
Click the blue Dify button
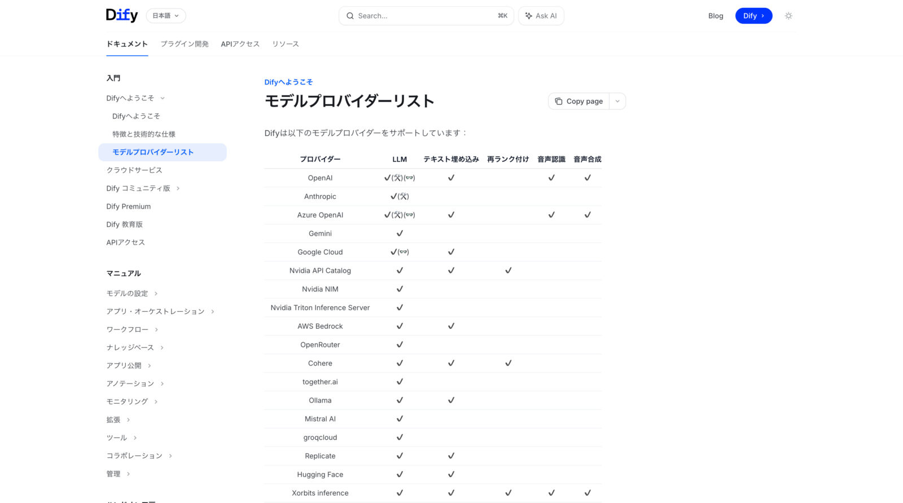[x=753, y=16]
